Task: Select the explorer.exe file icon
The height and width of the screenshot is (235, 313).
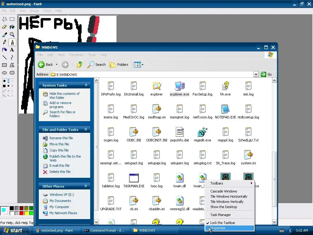Action: (179, 88)
